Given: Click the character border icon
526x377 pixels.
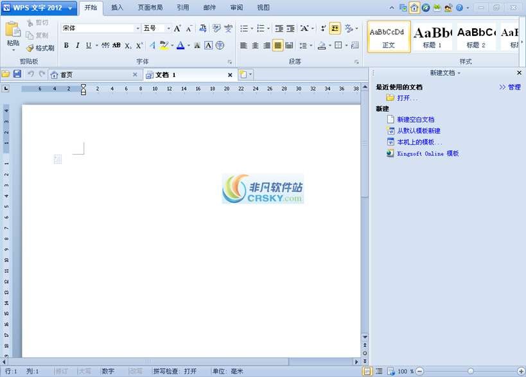Looking at the screenshot, I should 208,46.
